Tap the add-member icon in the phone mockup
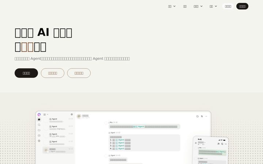 tap(218, 144)
